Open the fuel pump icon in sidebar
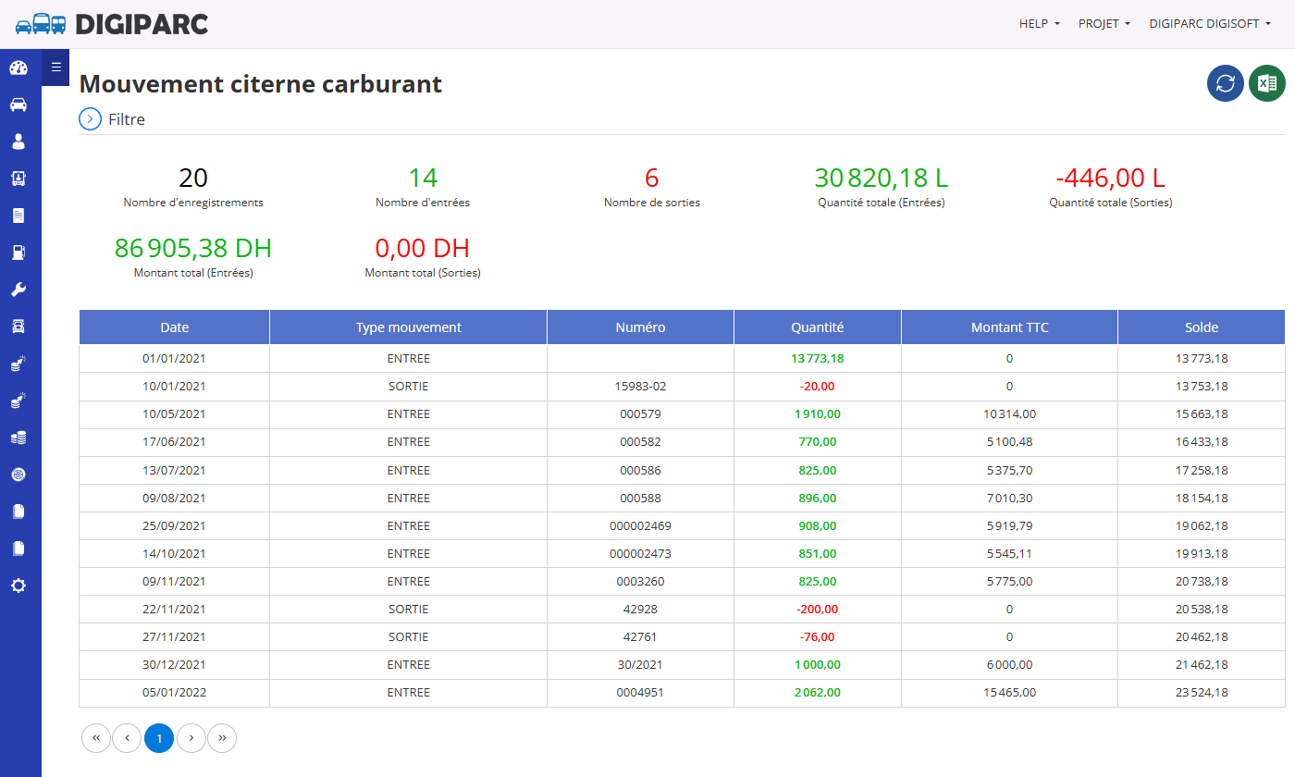The width and height of the screenshot is (1295, 777). [x=18, y=253]
